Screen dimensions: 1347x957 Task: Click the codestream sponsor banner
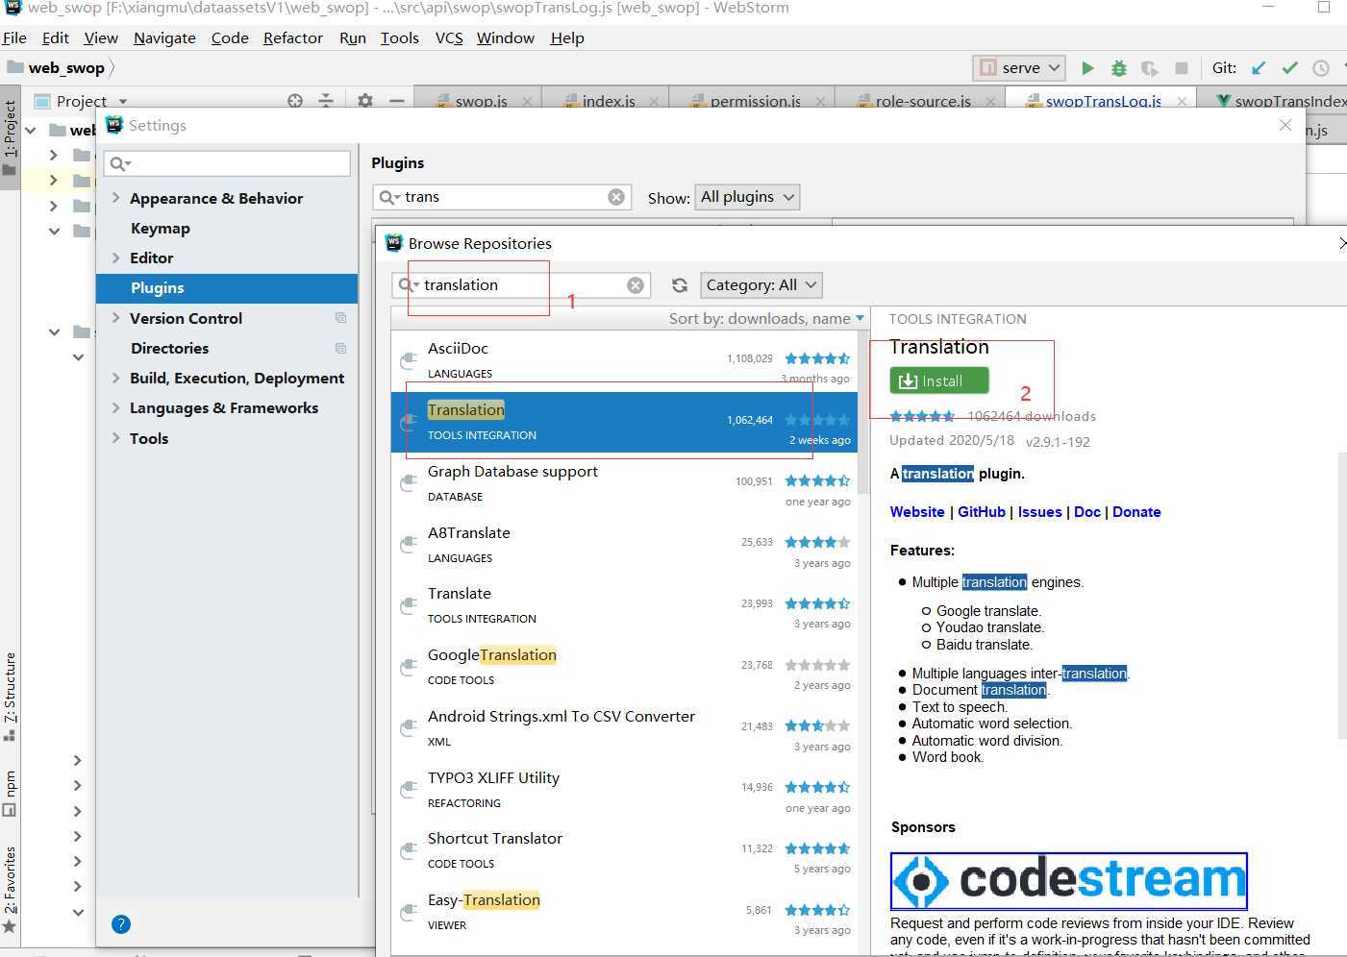[1069, 880]
